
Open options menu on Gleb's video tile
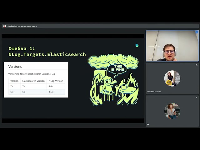pyautogui.click(x=197, y=32)
